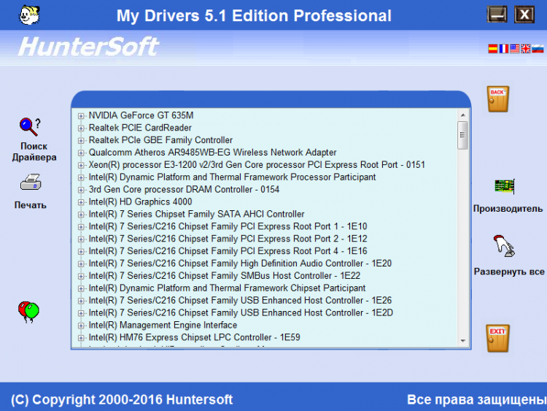Viewport: 547px width, 411px height.
Task: Select Intel 7 Series SATA AHCI Controller entry
Action: pyautogui.click(x=196, y=214)
